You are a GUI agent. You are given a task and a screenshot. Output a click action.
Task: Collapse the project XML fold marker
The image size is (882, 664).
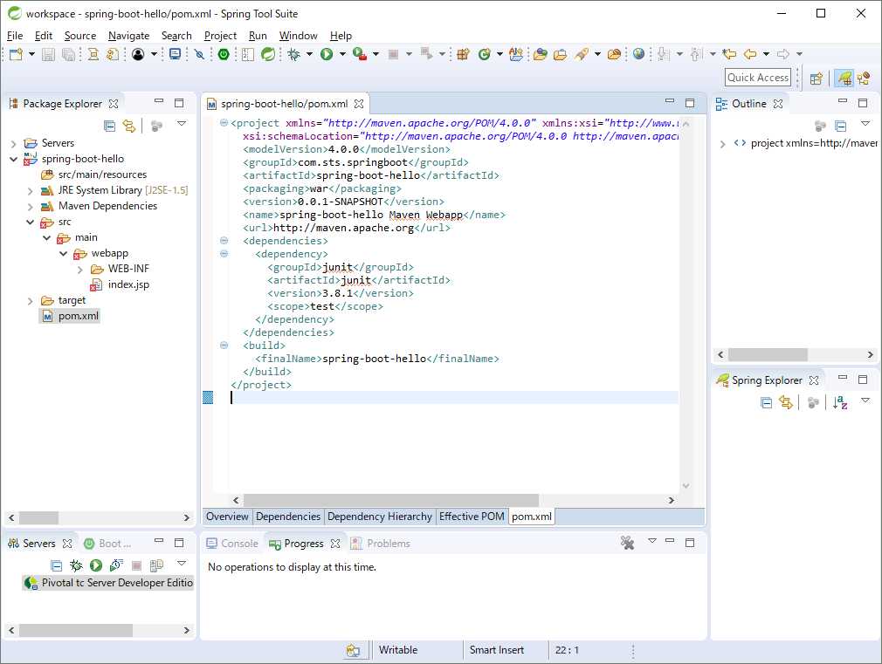(224, 122)
